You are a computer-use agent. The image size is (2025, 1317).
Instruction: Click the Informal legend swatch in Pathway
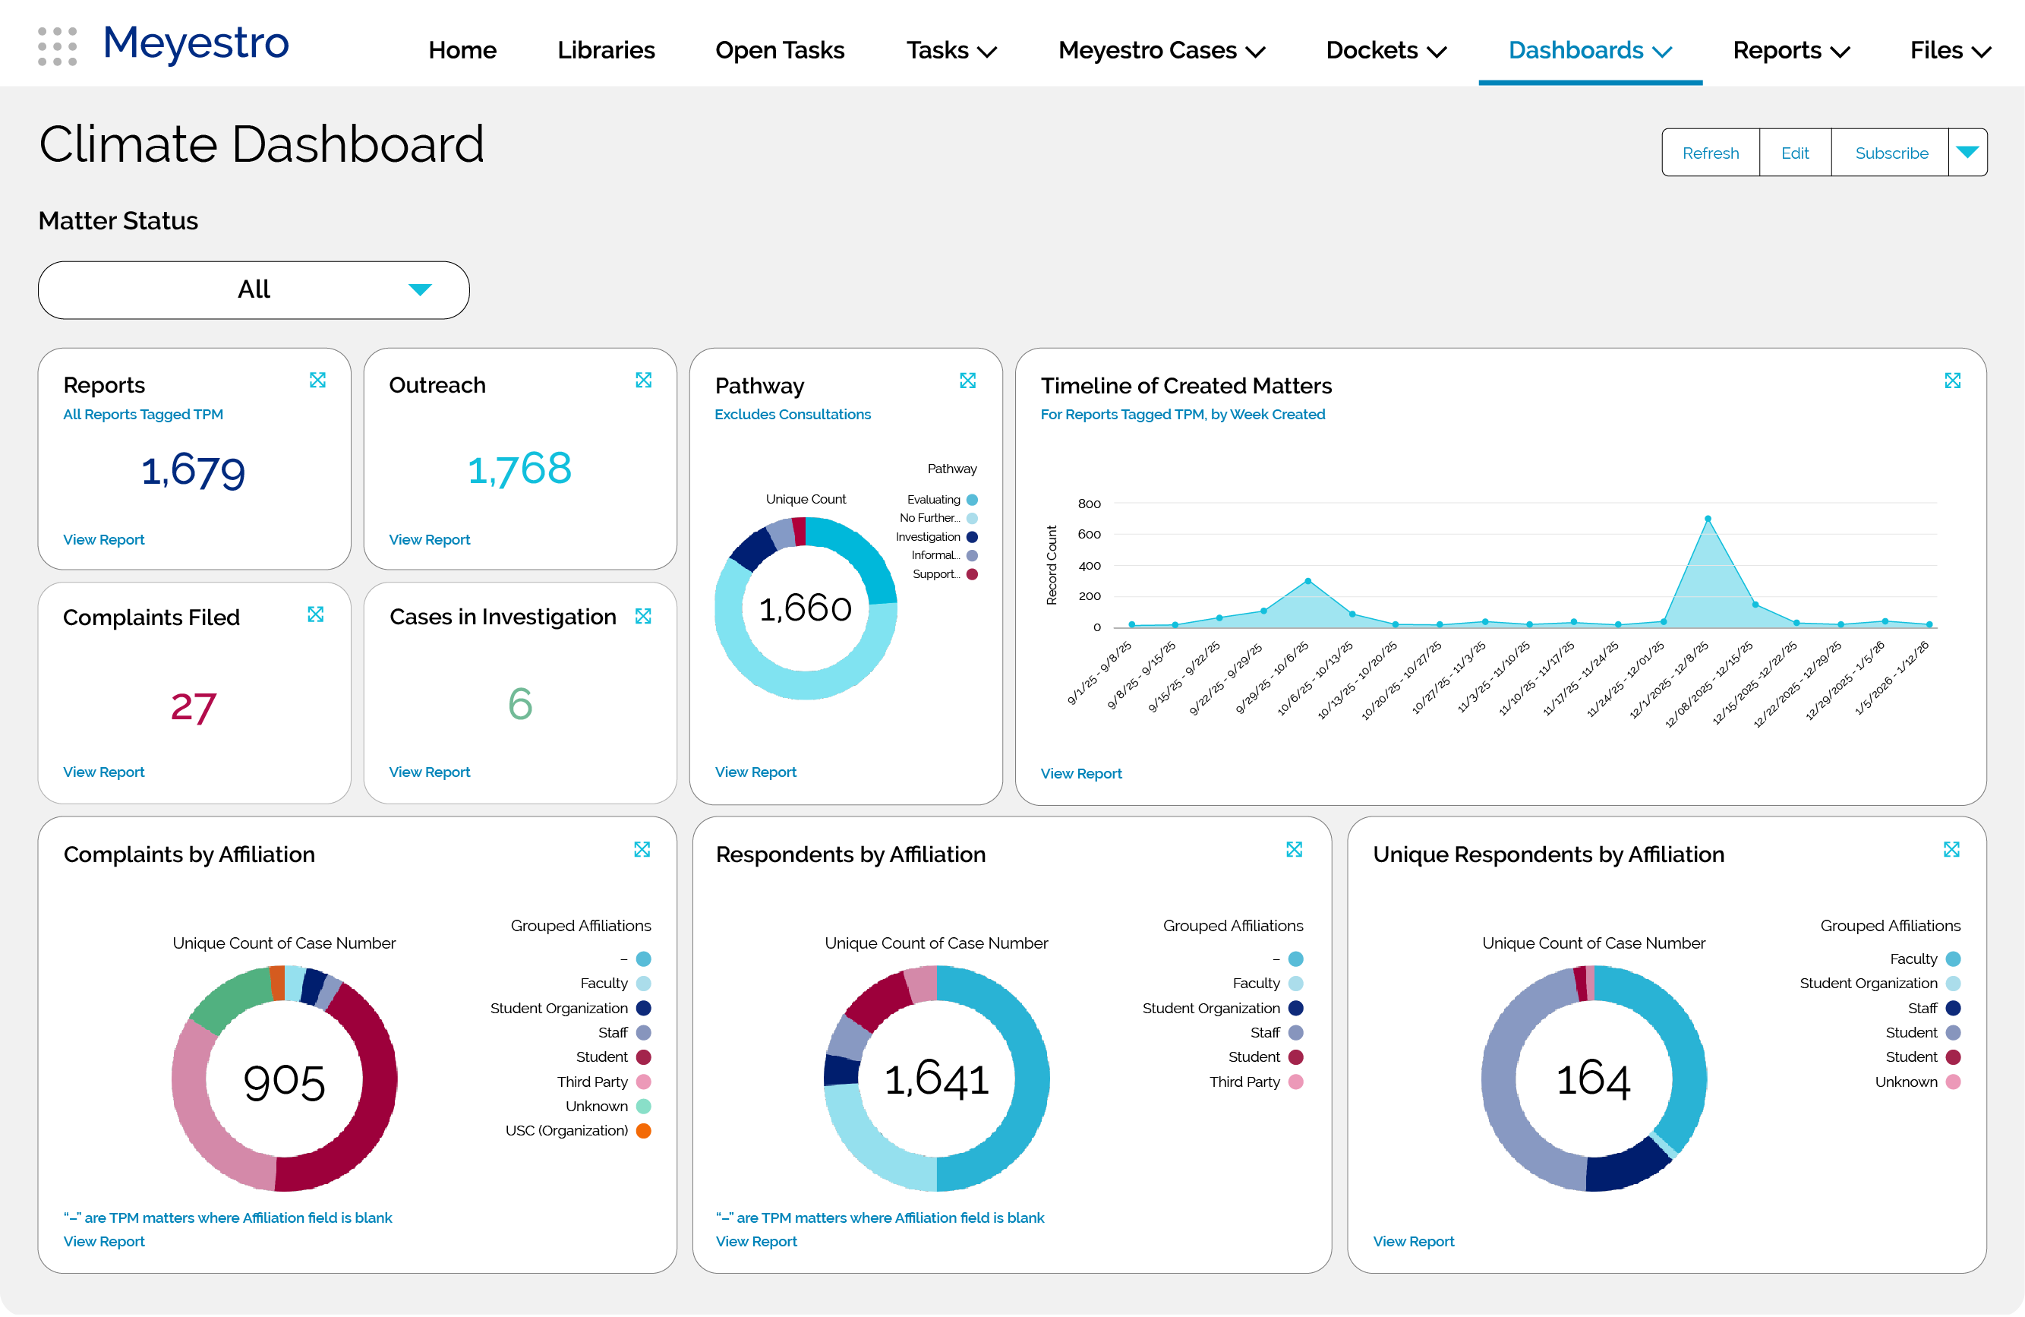[x=972, y=556]
